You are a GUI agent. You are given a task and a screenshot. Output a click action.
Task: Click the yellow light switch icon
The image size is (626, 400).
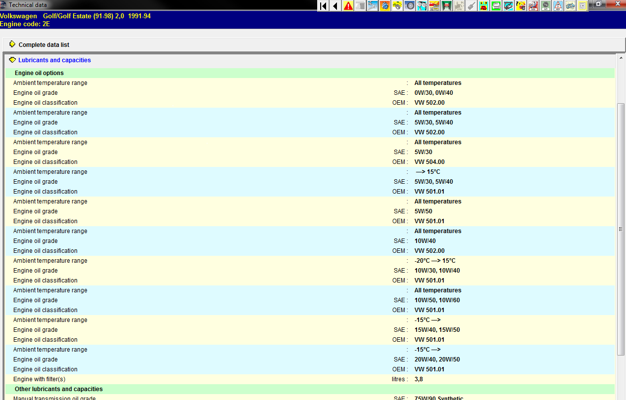(583, 6)
